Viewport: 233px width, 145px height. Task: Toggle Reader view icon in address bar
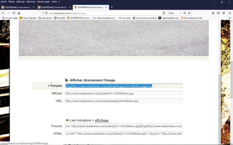coord(164,13)
